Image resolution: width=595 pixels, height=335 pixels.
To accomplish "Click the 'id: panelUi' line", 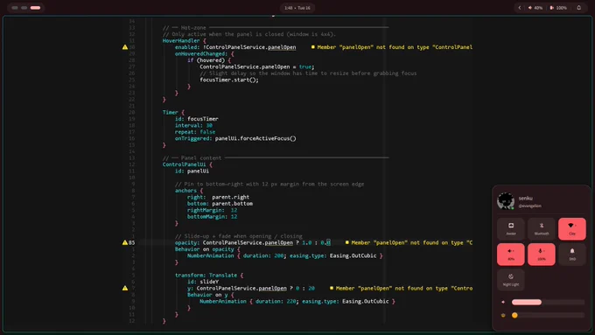I will 192,171.
